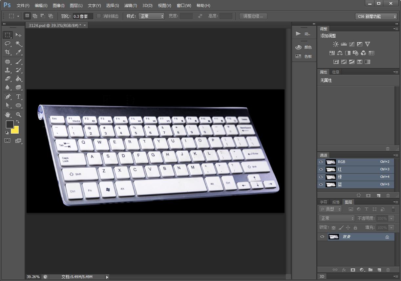Screen dimensions: 401x281
Task: Open the 颜色 panel button
Action: tap(304, 47)
